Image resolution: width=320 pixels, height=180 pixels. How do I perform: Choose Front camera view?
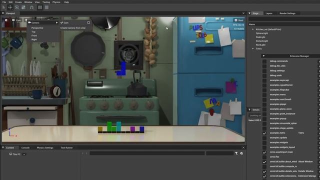pyautogui.click(x=34, y=35)
